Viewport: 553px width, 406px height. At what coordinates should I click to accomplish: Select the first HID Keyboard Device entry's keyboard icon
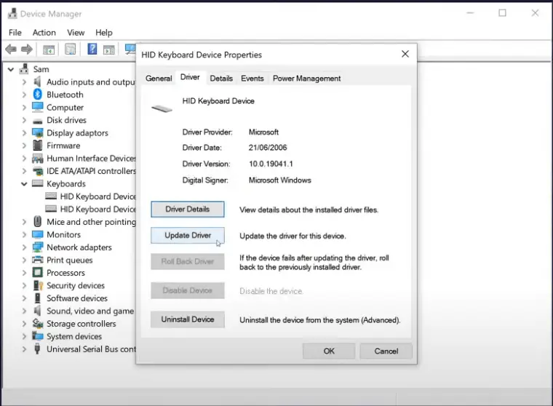(x=51, y=196)
